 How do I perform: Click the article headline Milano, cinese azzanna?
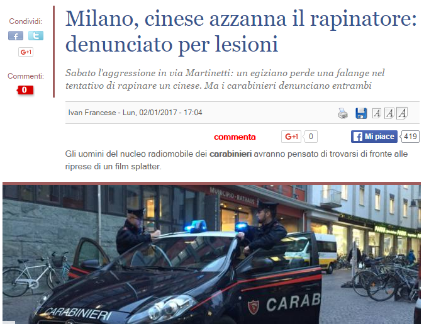(241, 31)
